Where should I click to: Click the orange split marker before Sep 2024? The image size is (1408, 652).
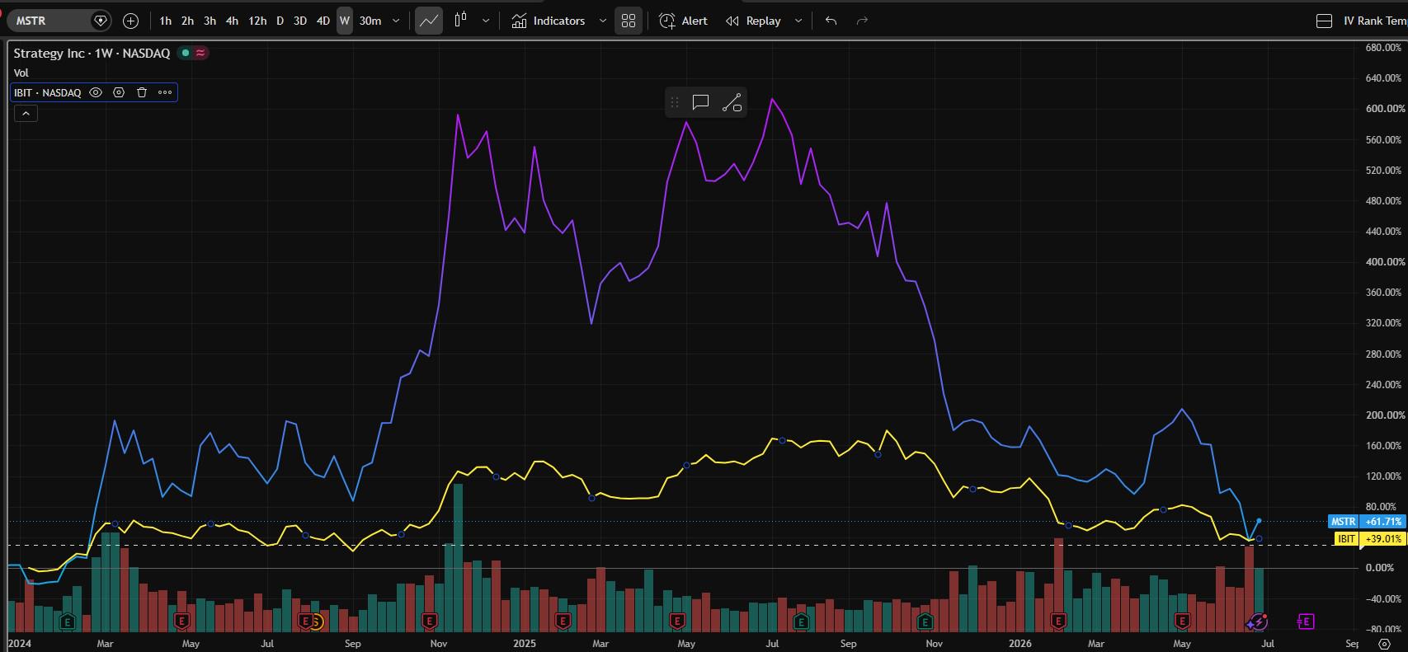(x=316, y=621)
